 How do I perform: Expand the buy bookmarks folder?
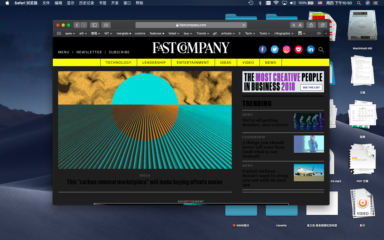[188, 33]
